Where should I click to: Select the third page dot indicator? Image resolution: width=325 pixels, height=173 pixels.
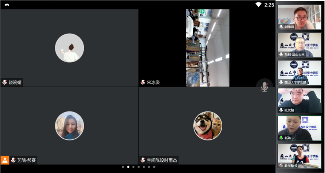(133, 167)
